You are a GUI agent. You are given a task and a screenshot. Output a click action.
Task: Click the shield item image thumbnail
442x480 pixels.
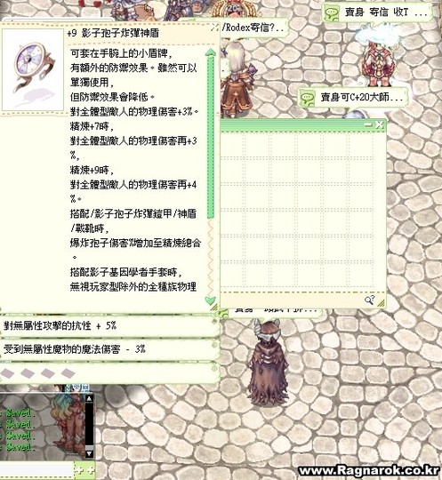click(x=33, y=70)
